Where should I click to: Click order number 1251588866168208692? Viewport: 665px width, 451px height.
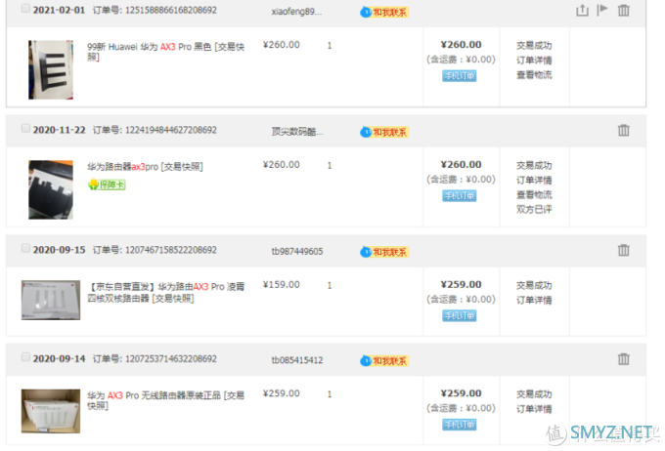point(170,10)
